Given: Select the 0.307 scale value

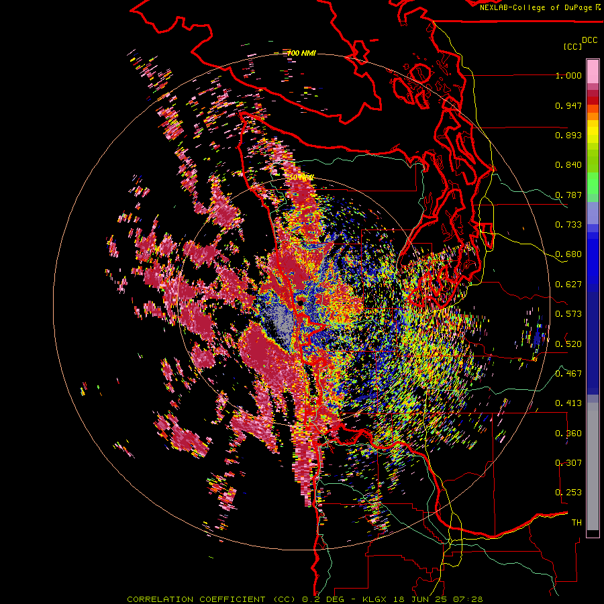Looking at the screenshot, I should 568,463.
